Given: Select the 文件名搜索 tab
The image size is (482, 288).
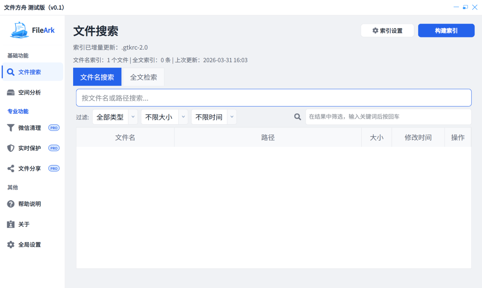Looking at the screenshot, I should pyautogui.click(x=97, y=77).
